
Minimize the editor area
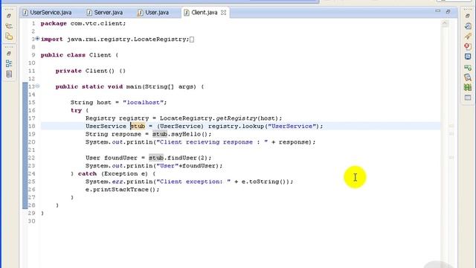coord(438,11)
